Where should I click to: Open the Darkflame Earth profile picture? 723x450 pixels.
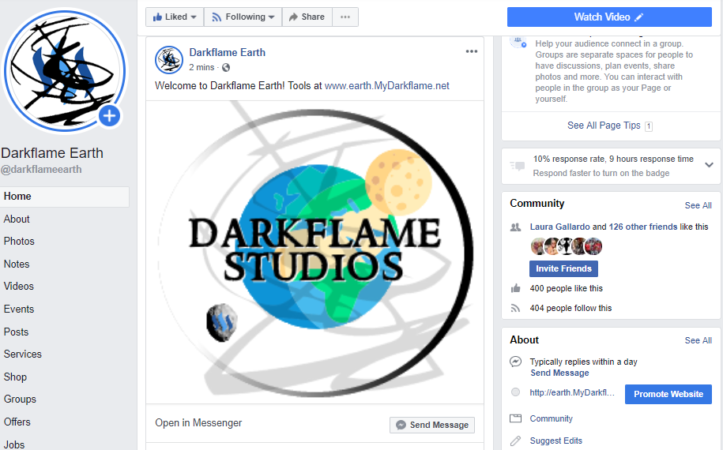(65, 70)
